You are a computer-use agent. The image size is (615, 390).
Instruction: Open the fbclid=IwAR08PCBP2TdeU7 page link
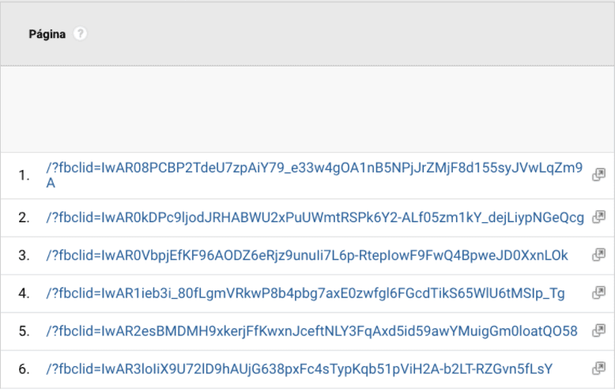tap(314, 168)
